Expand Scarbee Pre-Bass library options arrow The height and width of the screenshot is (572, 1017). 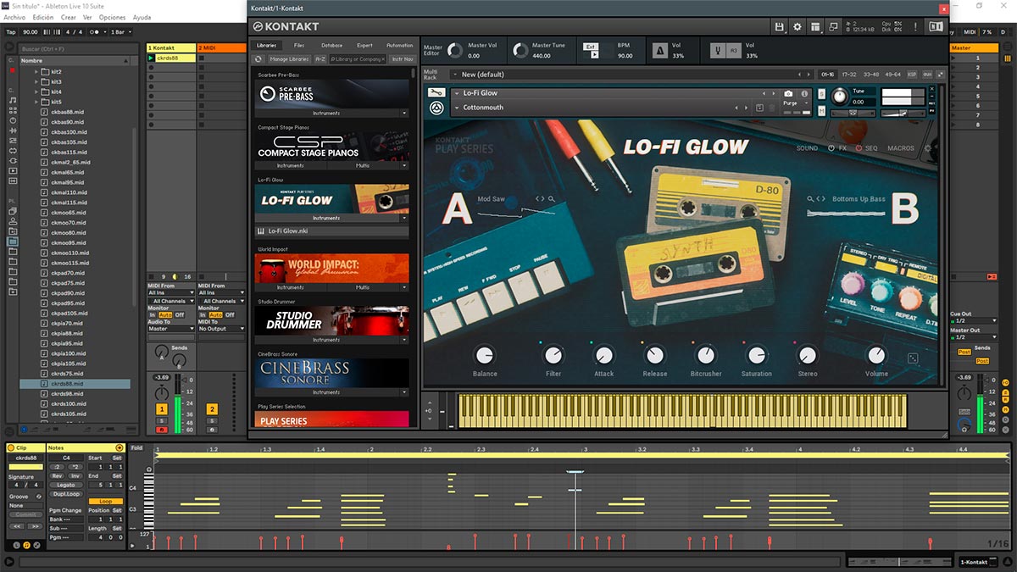(403, 113)
